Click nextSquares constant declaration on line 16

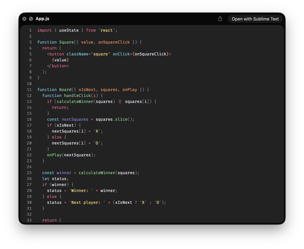(75, 119)
